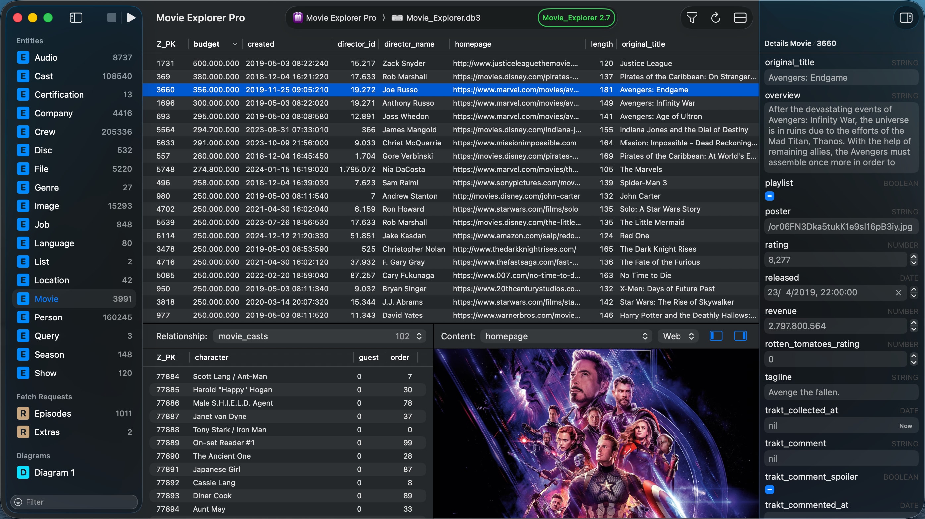Select the File entity icon
Screen dimensions: 925x519
pos(23,169)
